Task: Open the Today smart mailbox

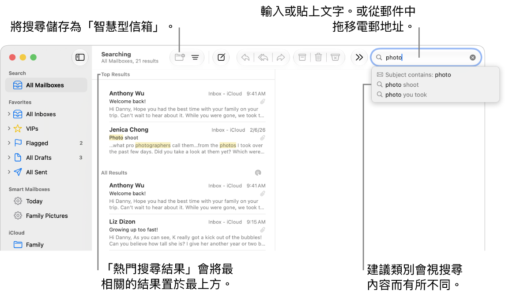Action: [x=46, y=201]
